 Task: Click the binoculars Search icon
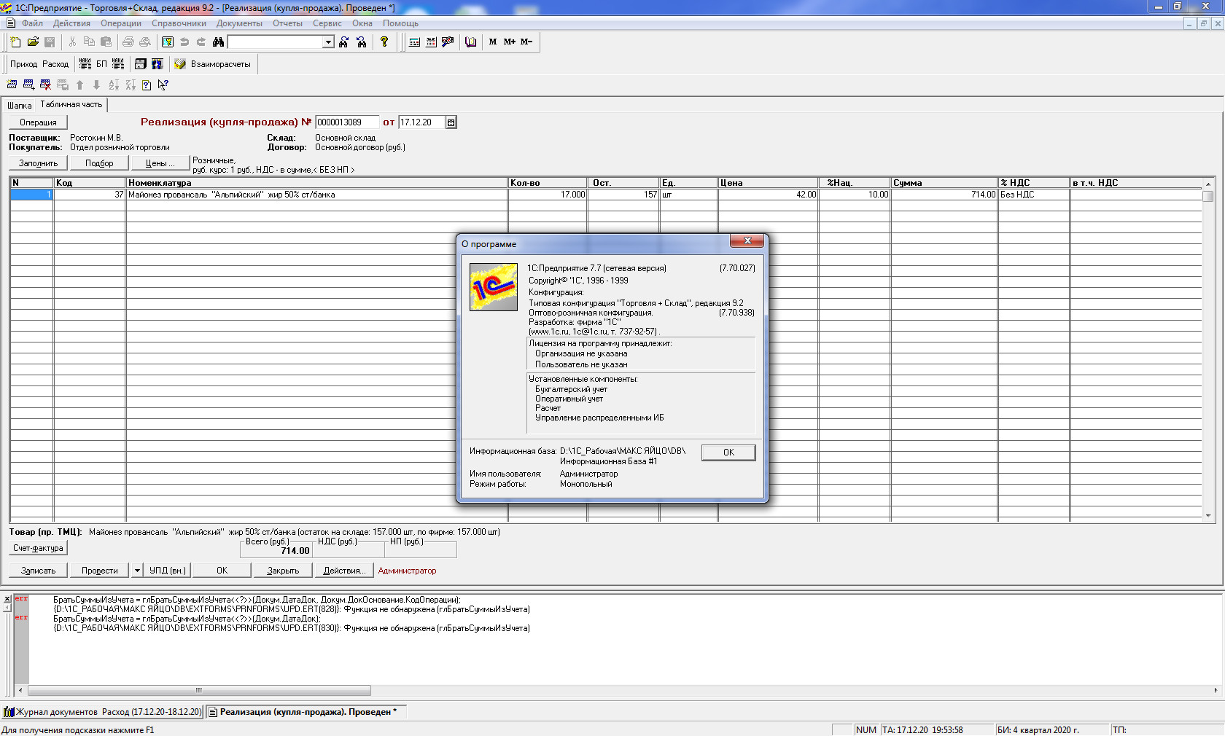(x=218, y=42)
